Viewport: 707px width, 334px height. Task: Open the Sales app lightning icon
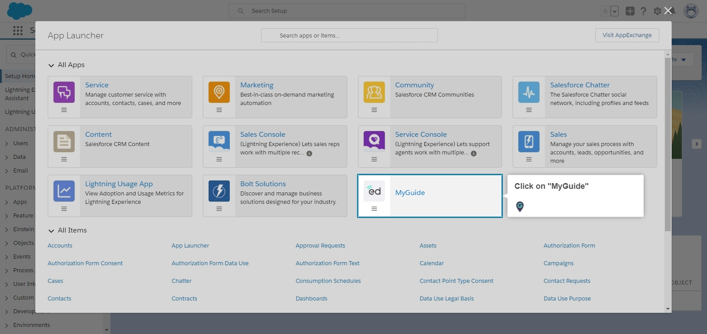pos(529,142)
